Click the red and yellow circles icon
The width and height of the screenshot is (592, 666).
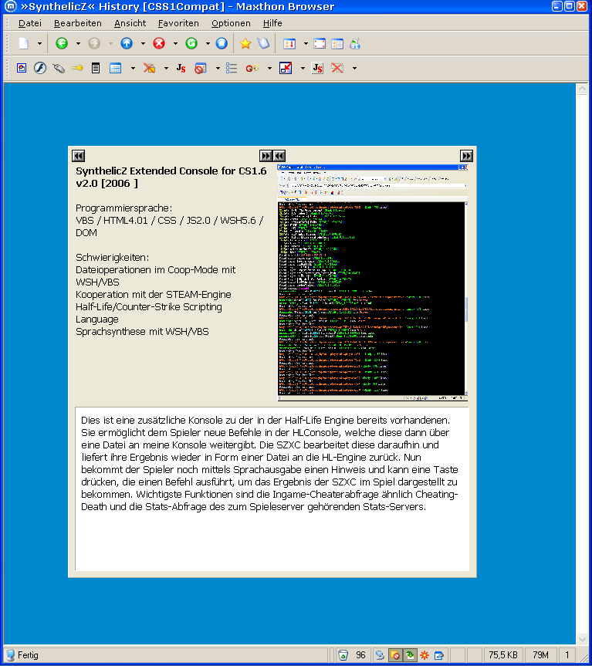(x=252, y=68)
